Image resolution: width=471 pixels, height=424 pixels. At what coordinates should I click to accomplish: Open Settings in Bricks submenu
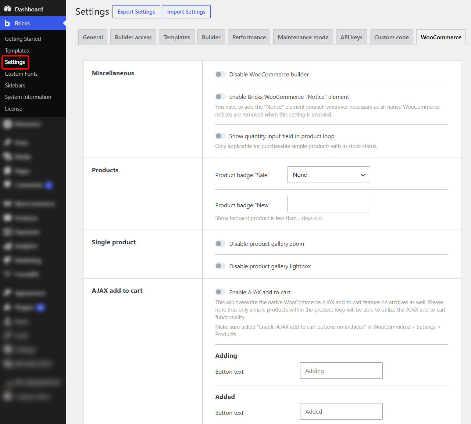(15, 62)
